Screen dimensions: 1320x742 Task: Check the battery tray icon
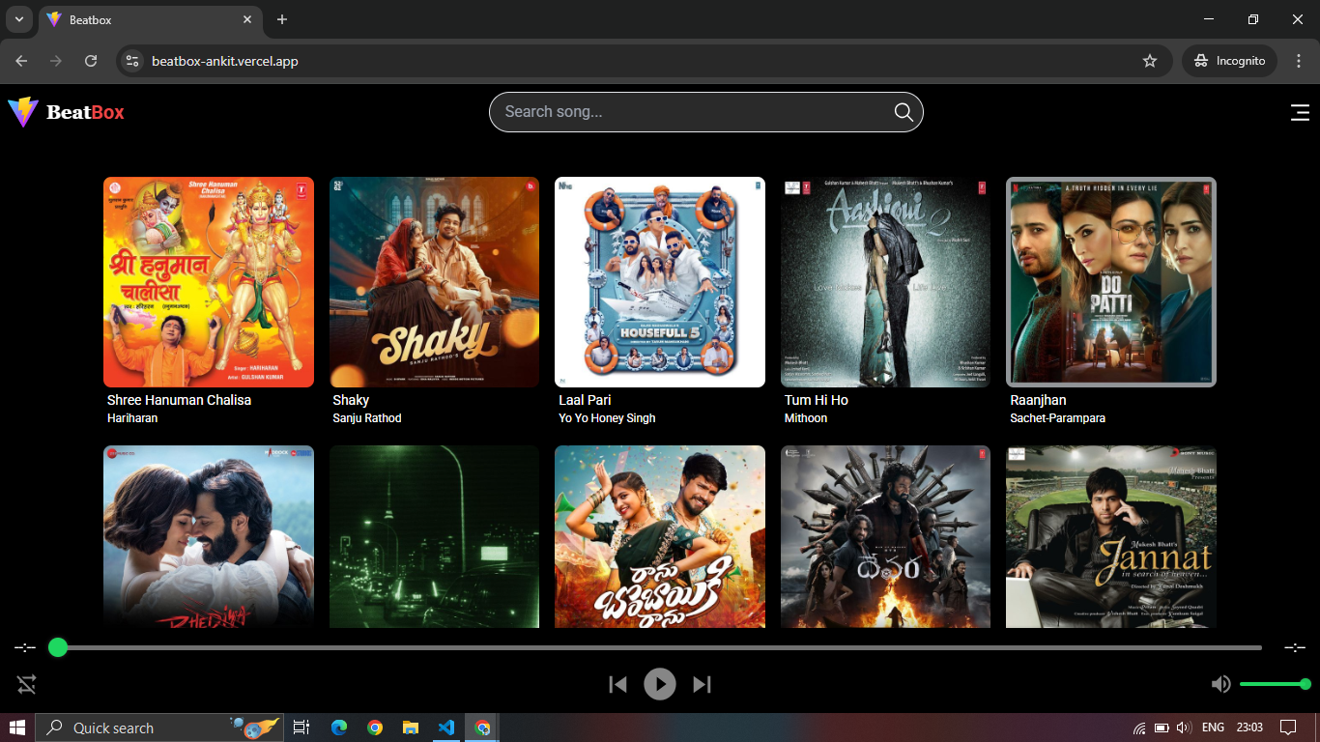[1162, 728]
